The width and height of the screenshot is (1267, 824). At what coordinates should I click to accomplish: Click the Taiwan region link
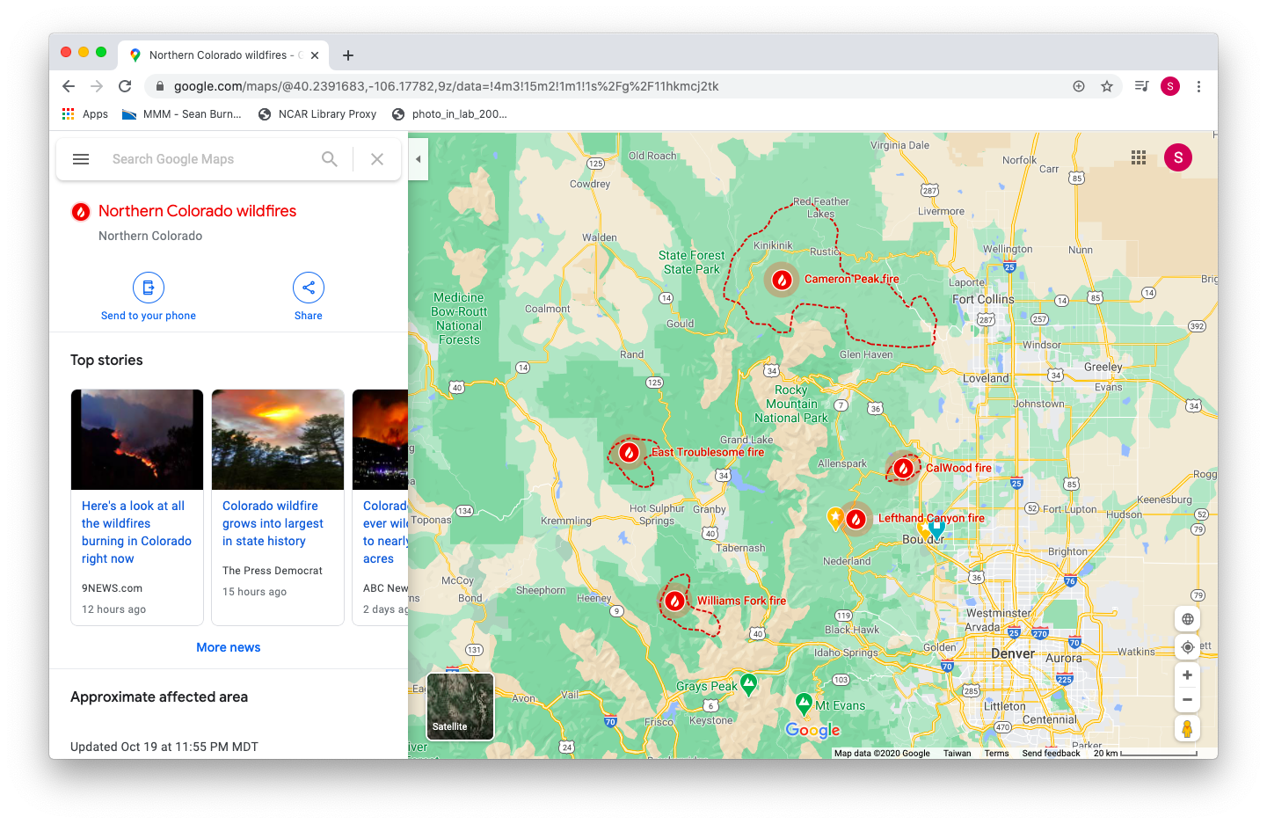point(957,753)
